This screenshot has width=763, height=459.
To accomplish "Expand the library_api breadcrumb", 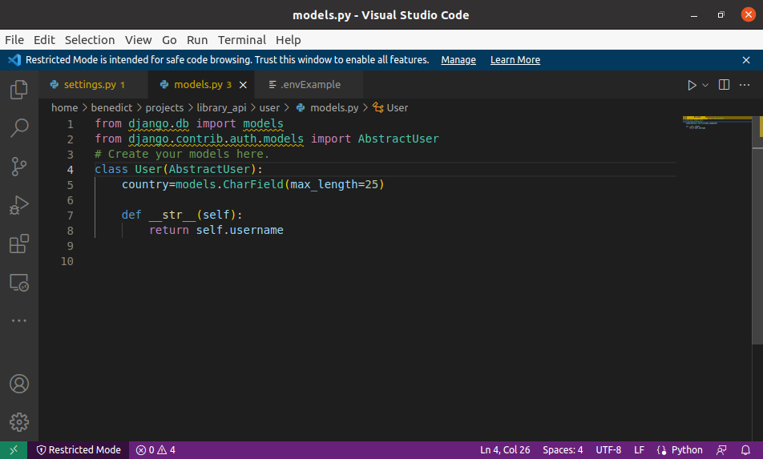I will pos(221,107).
